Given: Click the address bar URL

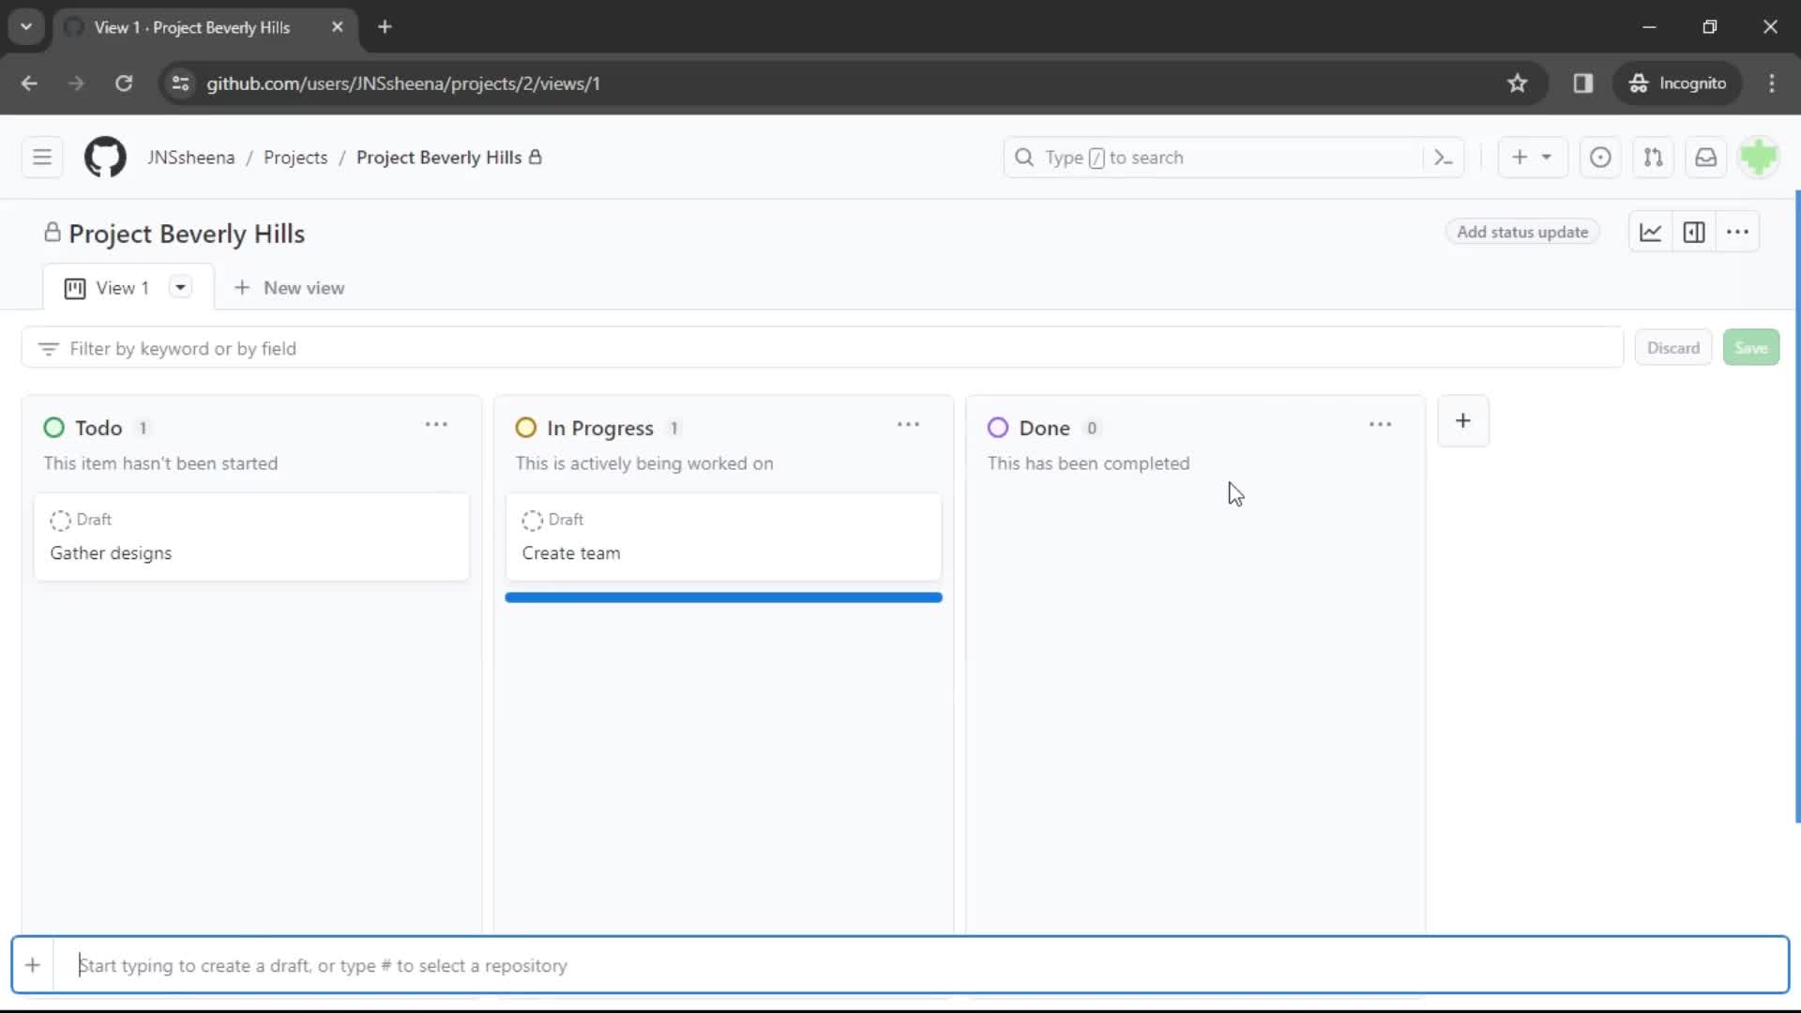Looking at the screenshot, I should pyautogui.click(x=403, y=83).
